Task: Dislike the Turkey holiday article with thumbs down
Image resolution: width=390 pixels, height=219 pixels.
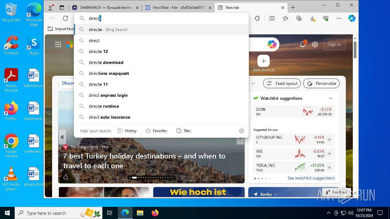Action: pyautogui.click(x=76, y=177)
